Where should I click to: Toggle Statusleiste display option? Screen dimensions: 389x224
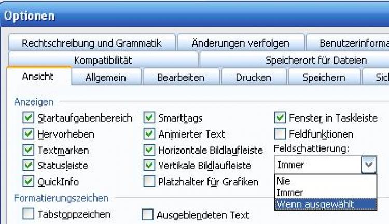[x=29, y=166]
